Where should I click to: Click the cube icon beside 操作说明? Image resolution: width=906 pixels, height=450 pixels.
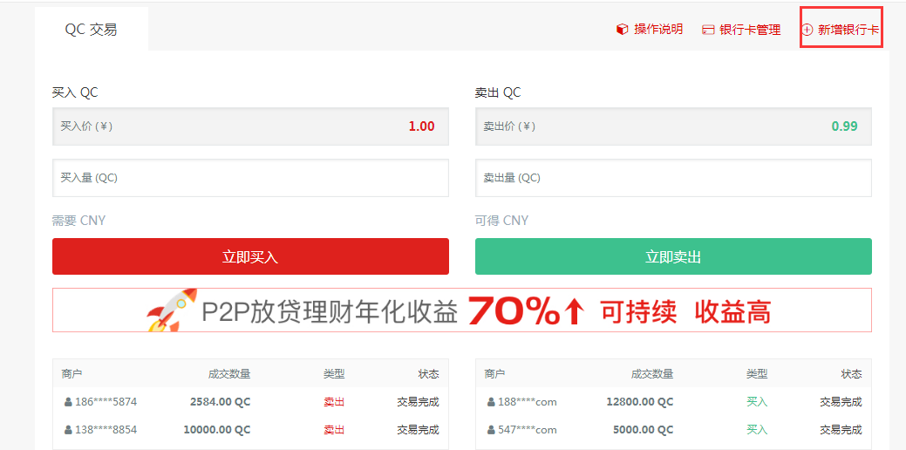(x=623, y=30)
